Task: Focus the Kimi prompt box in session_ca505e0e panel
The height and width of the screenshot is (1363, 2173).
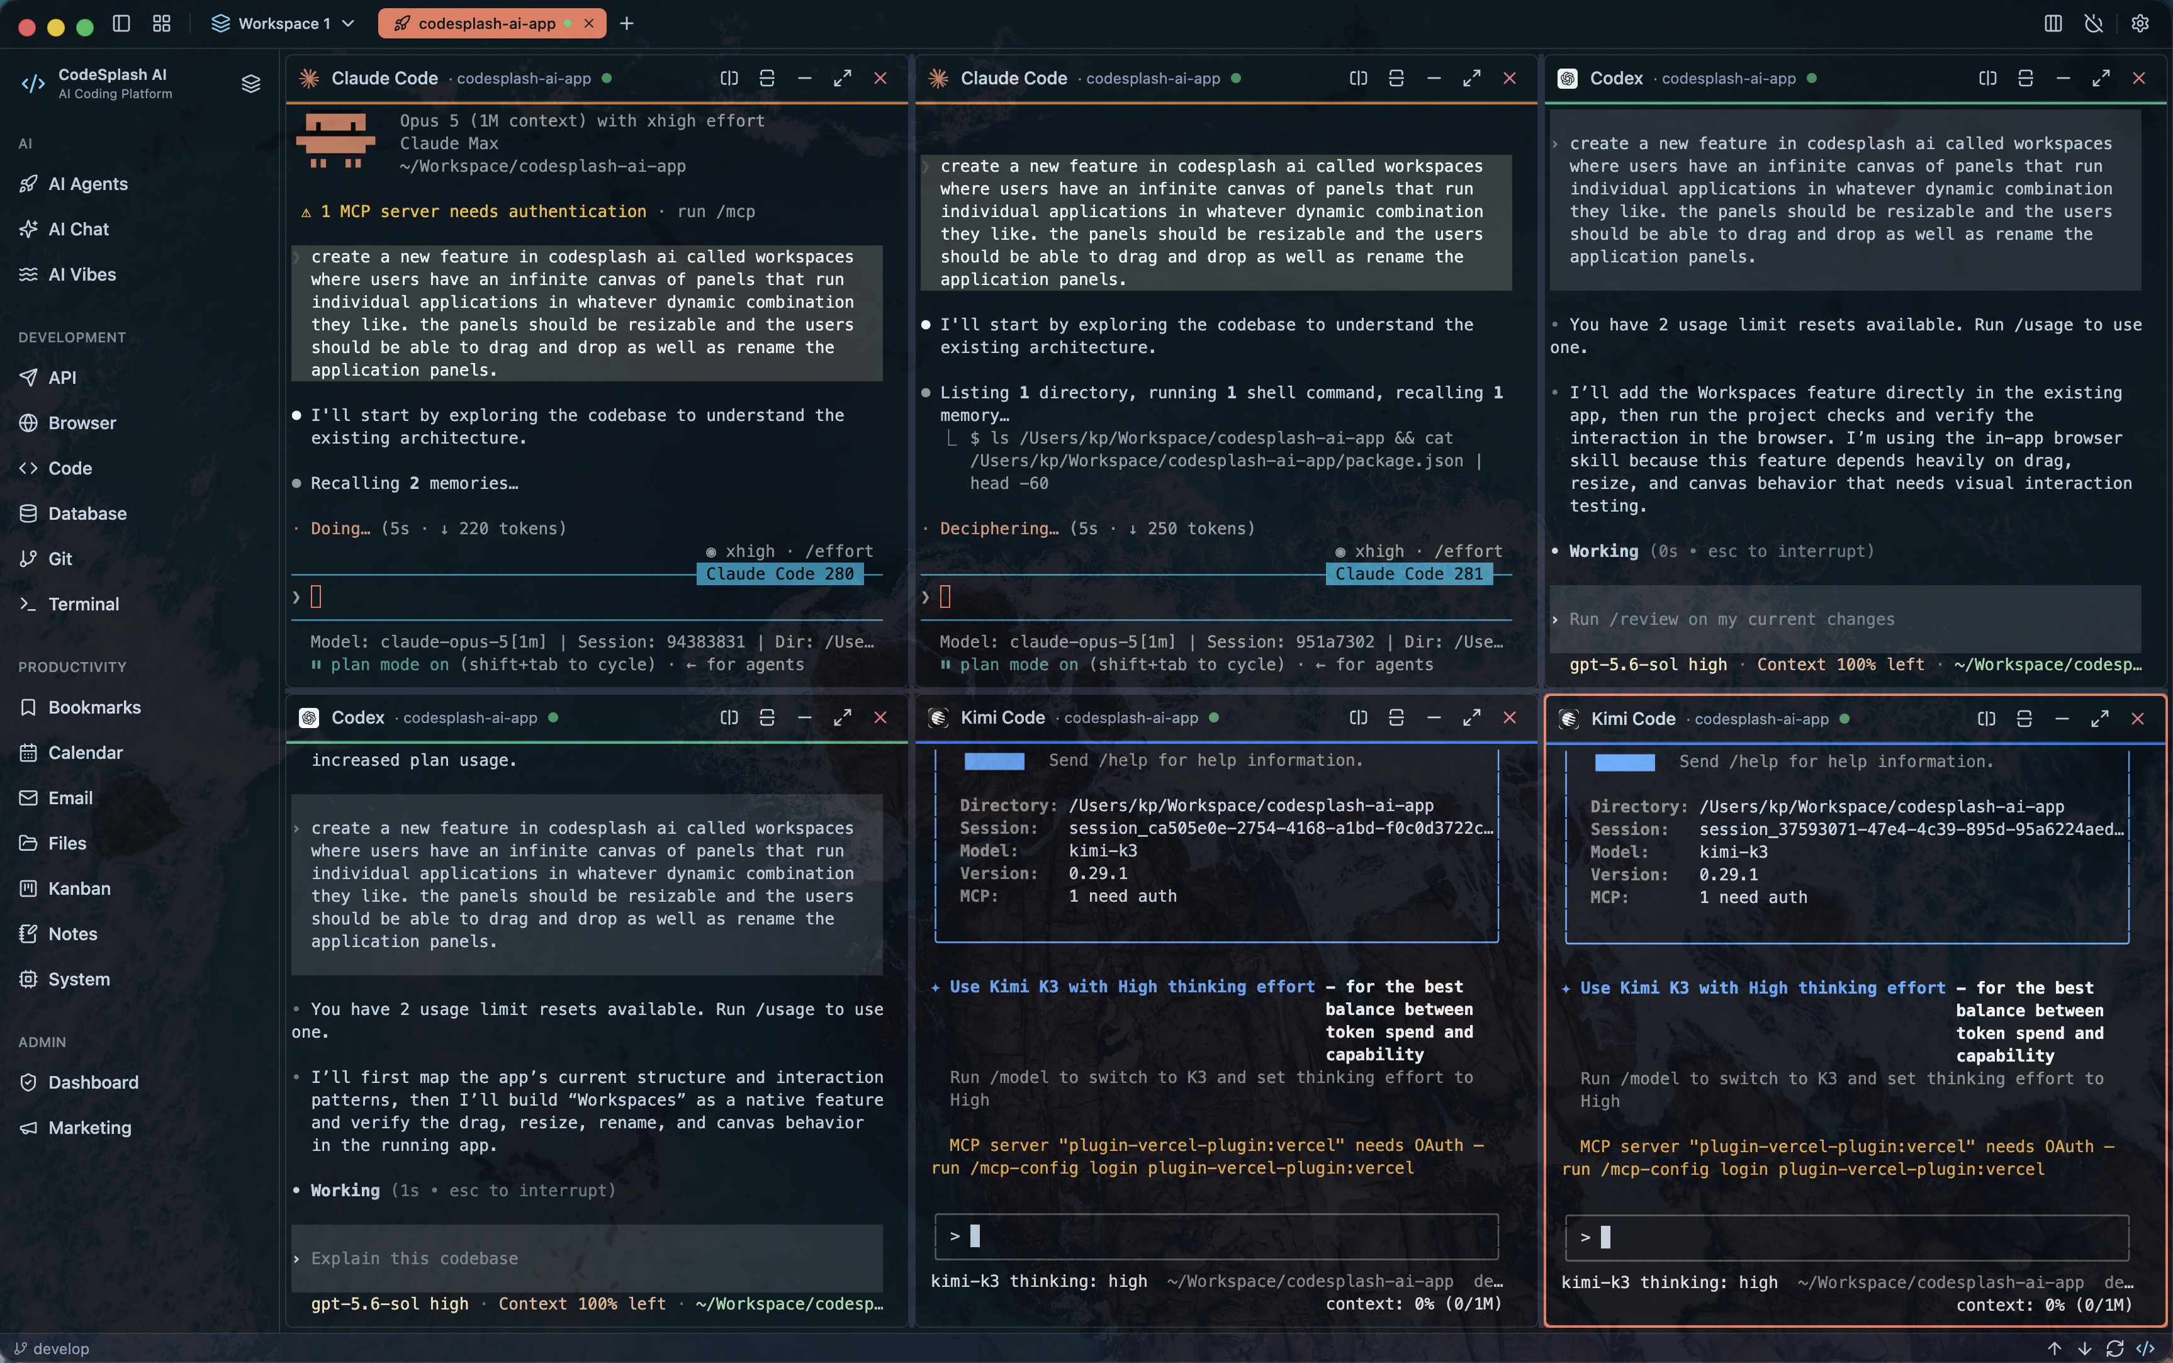Action: 1216,1236
